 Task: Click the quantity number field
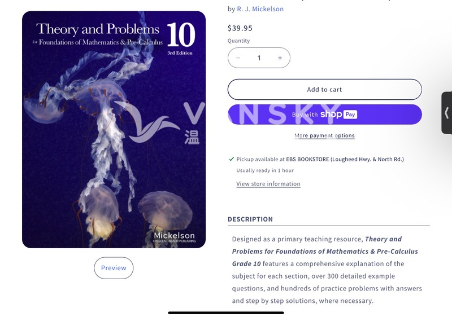pos(259,58)
